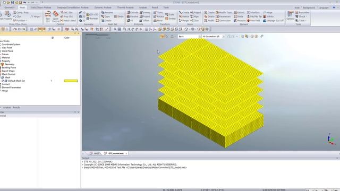The image size is (340, 191).
Task: Copy the mesh set
Action: point(106,16)
